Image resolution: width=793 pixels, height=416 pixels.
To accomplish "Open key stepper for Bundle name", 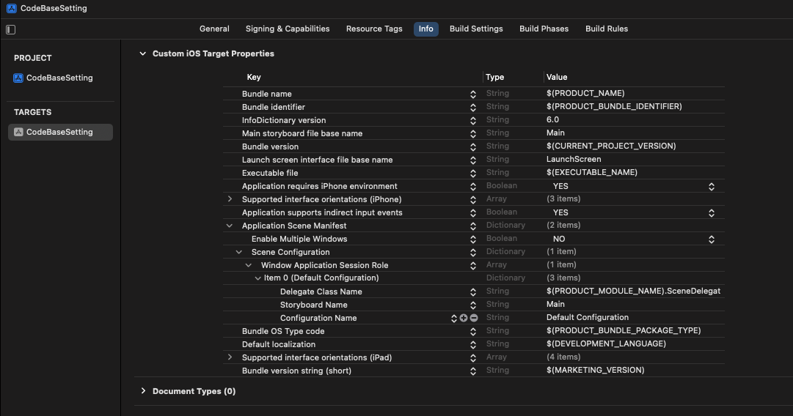I will (473, 94).
